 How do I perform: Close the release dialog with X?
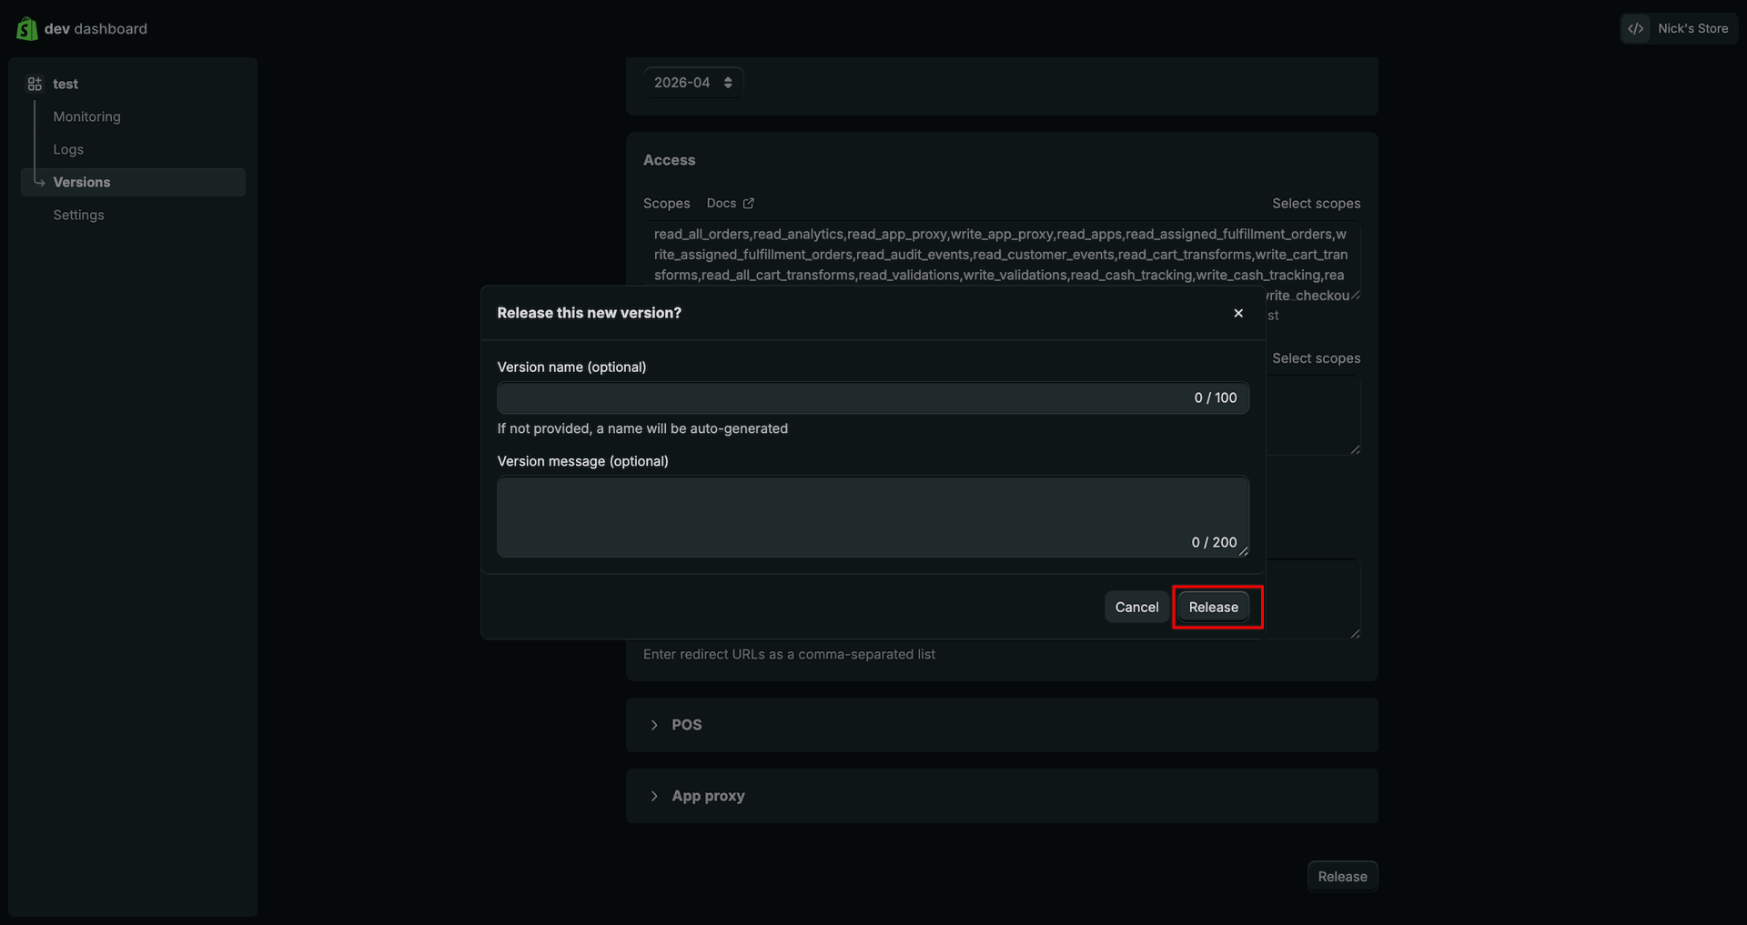tap(1238, 313)
